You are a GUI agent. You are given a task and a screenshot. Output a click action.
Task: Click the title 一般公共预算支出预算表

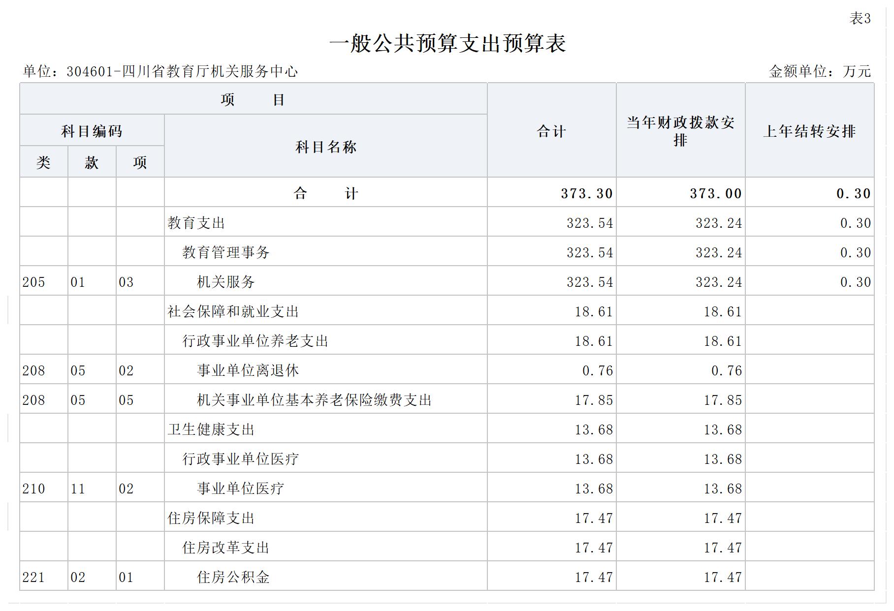(447, 44)
